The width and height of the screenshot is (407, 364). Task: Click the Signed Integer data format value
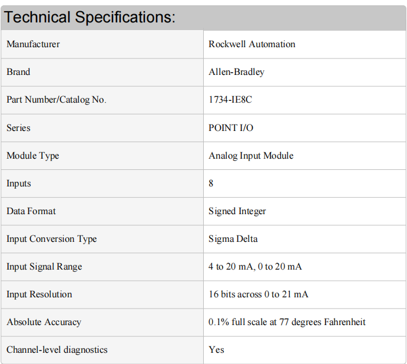(x=237, y=211)
